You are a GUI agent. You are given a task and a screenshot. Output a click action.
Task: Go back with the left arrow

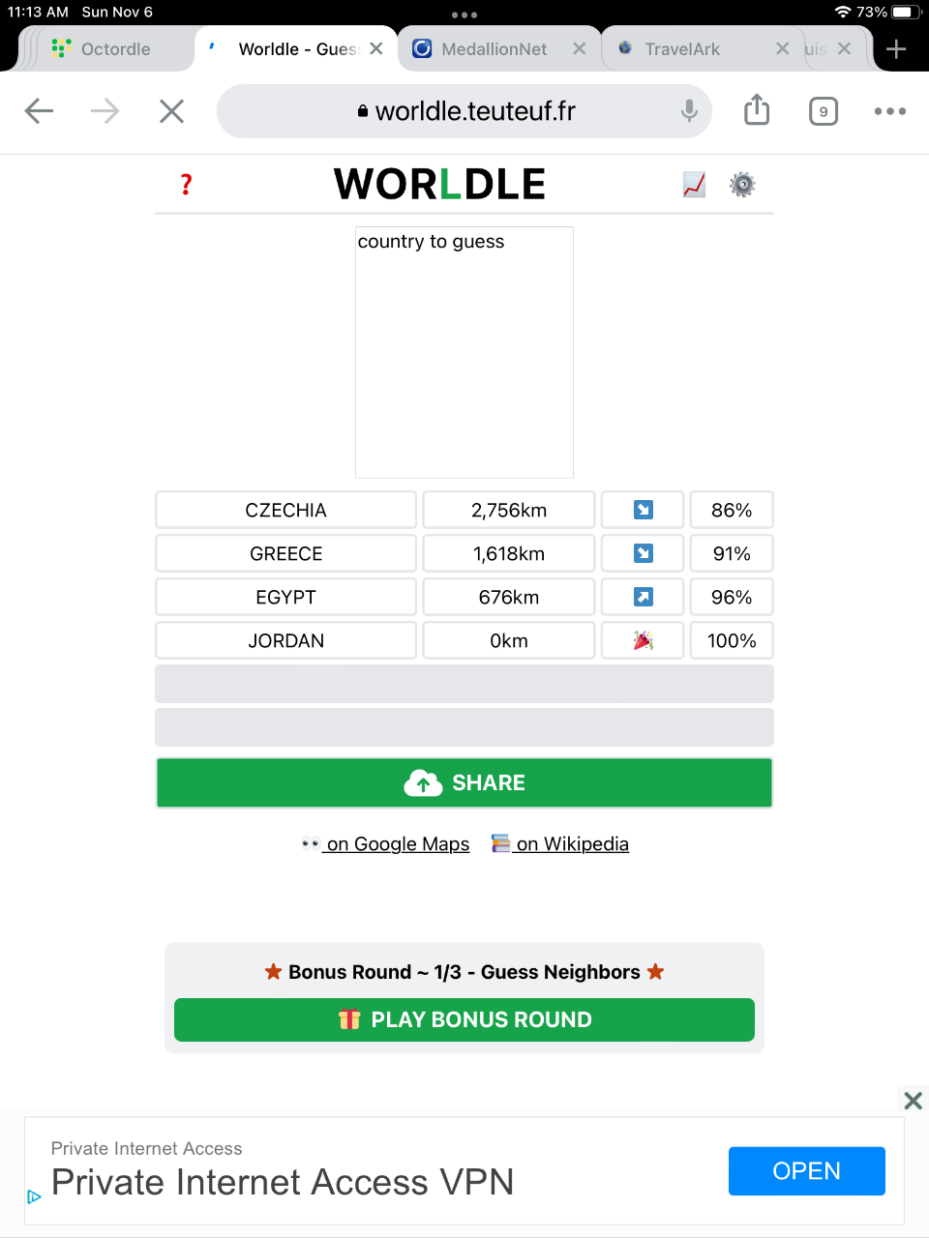39,111
